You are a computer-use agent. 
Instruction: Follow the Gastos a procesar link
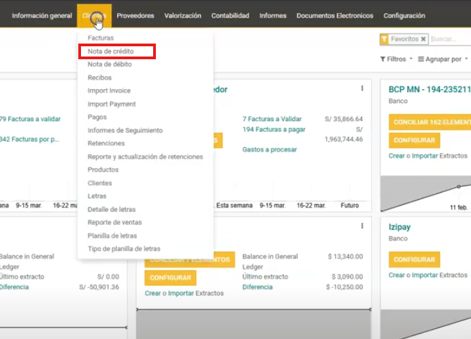click(271, 149)
